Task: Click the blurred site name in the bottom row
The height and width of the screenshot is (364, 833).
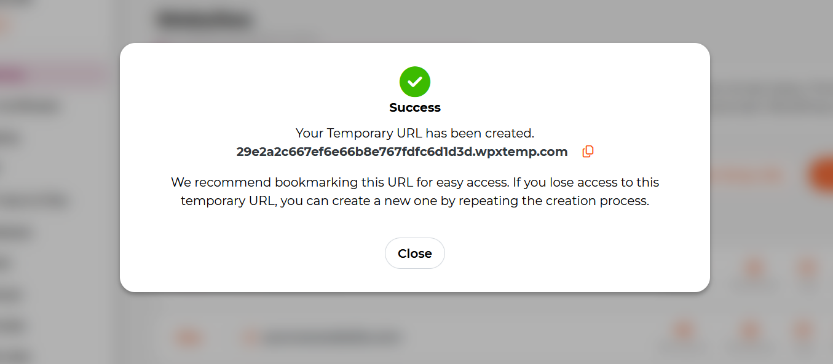Action: pos(332,337)
